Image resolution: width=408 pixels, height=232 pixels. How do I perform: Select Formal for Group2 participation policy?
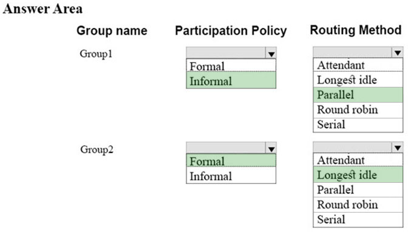click(231, 161)
